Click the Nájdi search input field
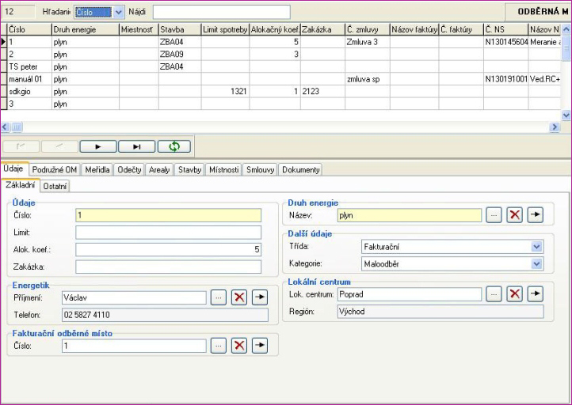This screenshot has width=572, height=405. coord(220,13)
